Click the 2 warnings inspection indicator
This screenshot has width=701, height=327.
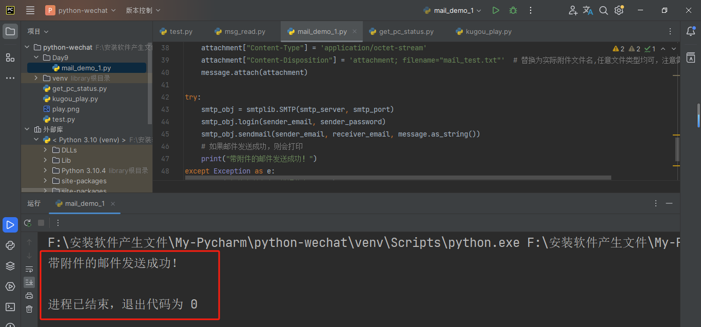pos(618,48)
